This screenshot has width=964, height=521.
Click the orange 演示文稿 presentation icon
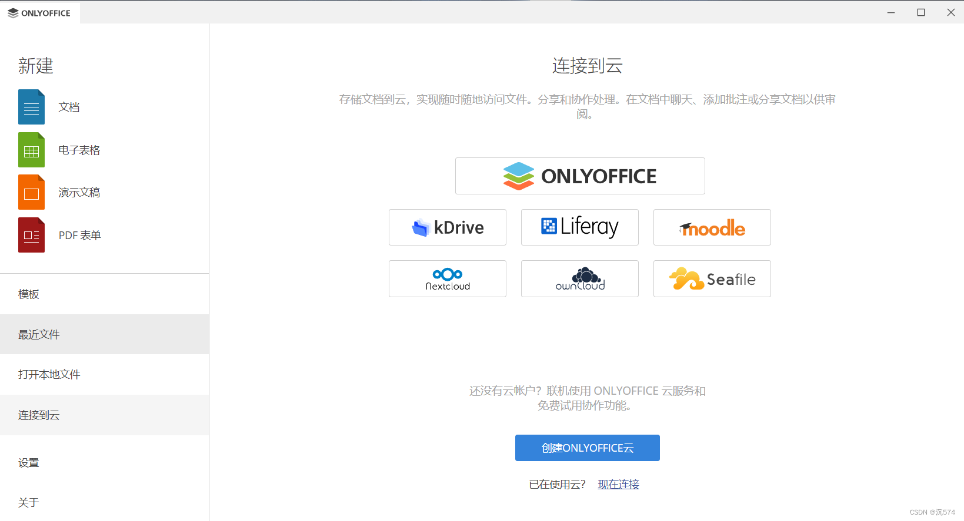click(31, 192)
